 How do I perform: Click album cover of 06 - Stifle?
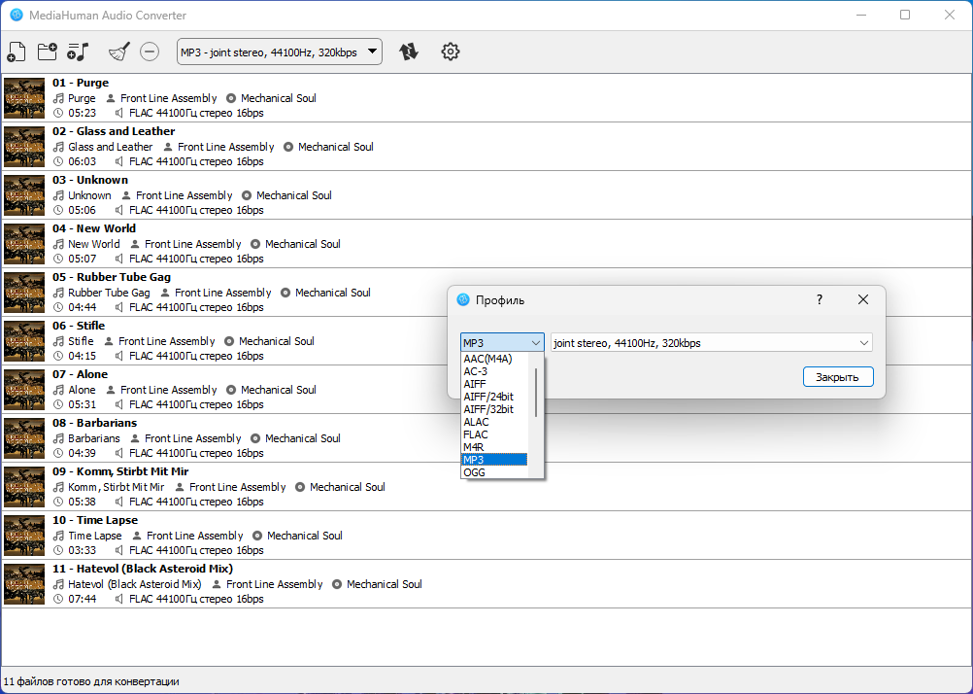[x=24, y=341]
